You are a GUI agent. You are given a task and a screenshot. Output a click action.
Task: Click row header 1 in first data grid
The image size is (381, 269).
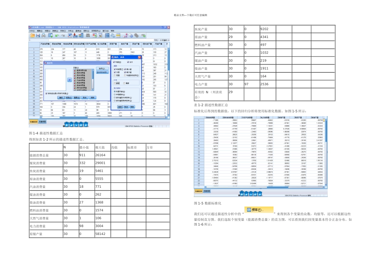(34, 49)
